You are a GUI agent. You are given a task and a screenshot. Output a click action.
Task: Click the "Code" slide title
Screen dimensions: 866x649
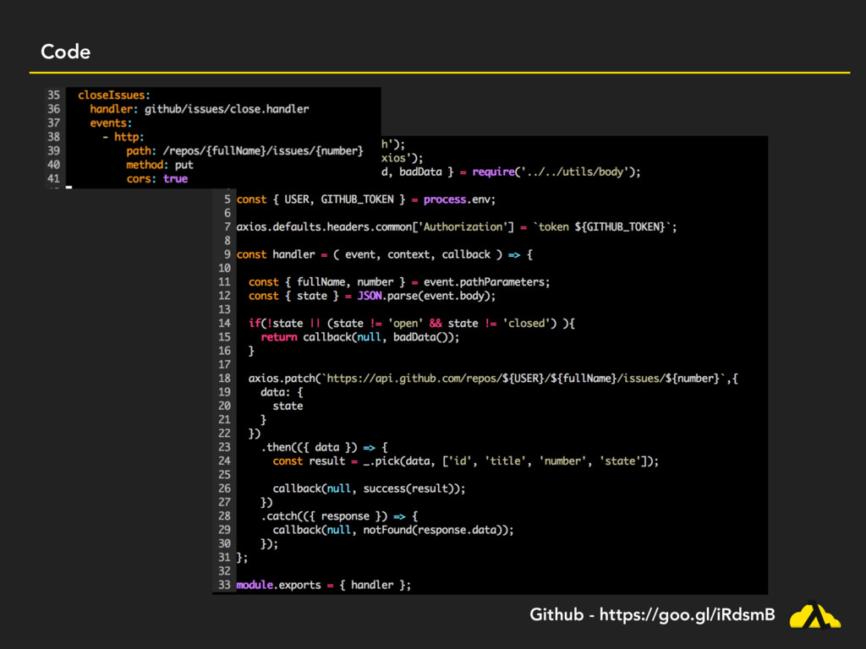tap(65, 52)
